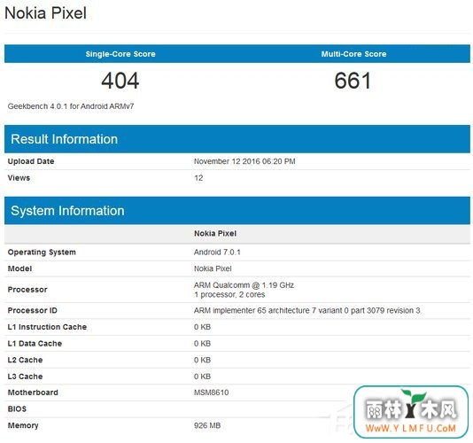The height and width of the screenshot is (443, 473).
Task: Select the 'Android 7.0.1' value
Action: click(x=217, y=253)
